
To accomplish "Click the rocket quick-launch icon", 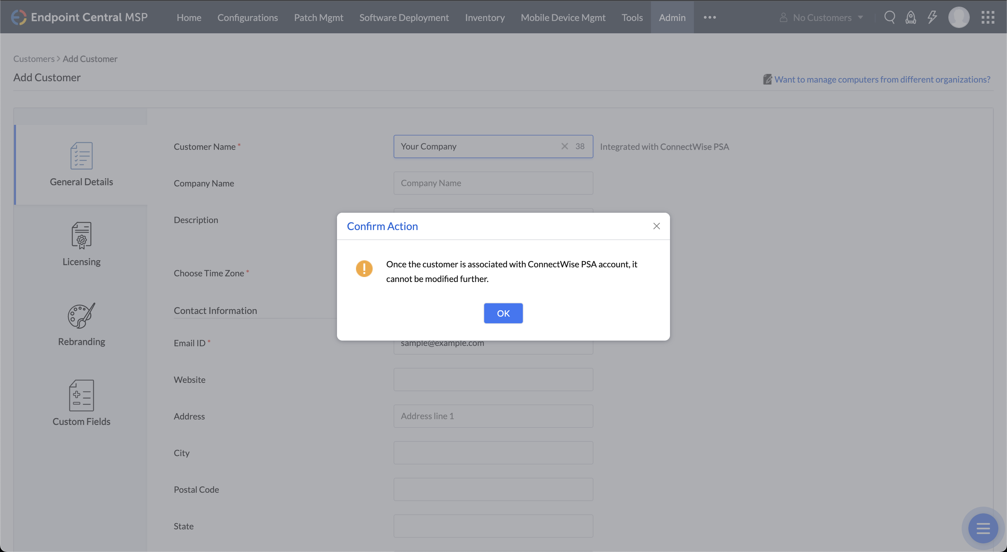I will 910,17.
